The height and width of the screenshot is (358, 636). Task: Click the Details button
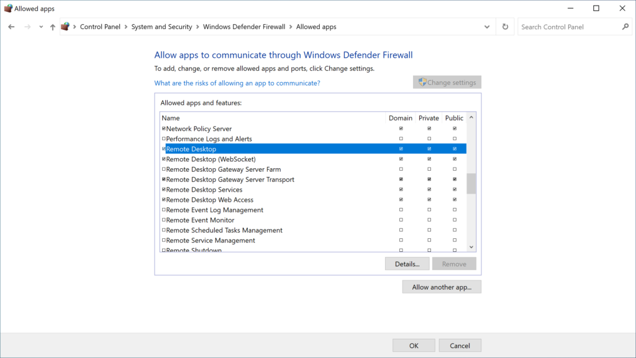pos(407,263)
